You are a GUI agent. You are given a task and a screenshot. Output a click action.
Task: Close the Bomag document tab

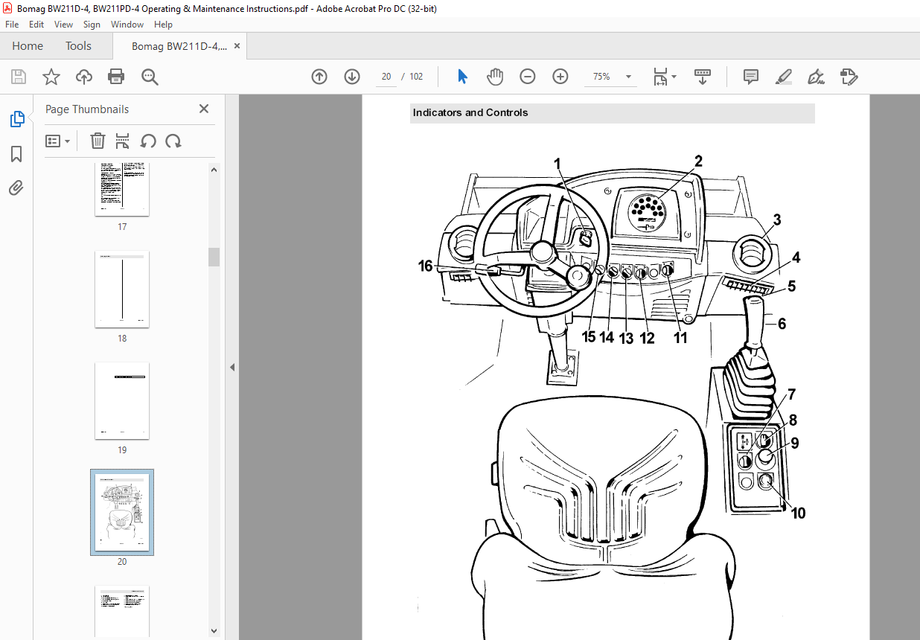[237, 46]
